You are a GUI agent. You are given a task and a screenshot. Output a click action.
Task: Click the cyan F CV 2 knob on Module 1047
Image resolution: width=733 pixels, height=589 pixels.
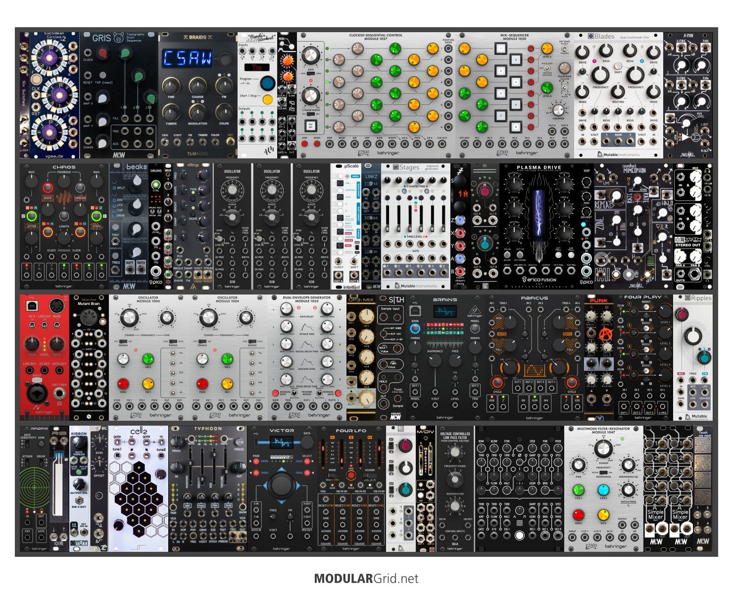click(x=603, y=490)
